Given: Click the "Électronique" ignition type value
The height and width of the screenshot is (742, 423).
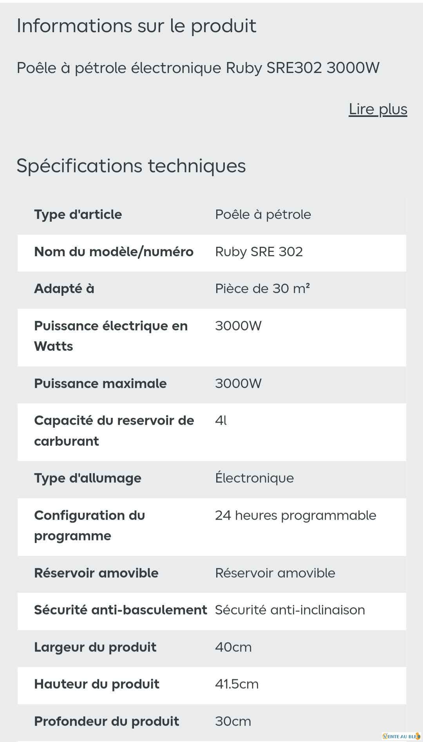Looking at the screenshot, I should pyautogui.click(x=254, y=478).
